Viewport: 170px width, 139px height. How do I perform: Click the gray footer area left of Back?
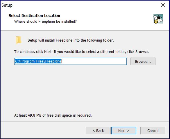click(x=43, y=130)
